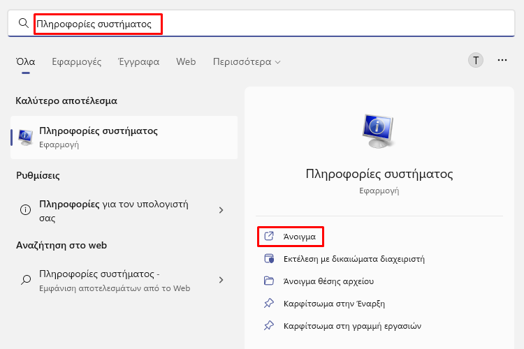Expand the Περισσότερα dropdown
Screen dimensions: 524x349
click(x=247, y=62)
